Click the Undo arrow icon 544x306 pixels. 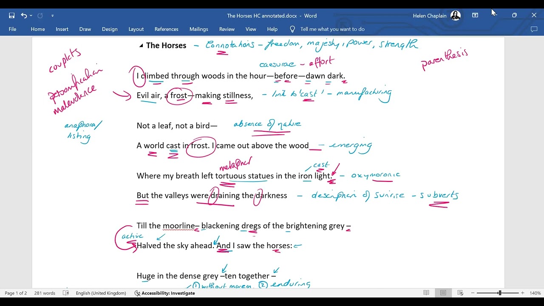coord(24,16)
